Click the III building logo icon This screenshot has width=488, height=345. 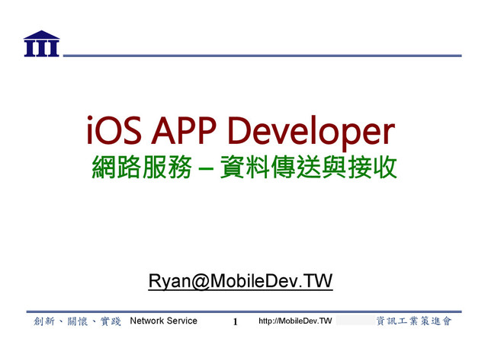[x=41, y=43]
